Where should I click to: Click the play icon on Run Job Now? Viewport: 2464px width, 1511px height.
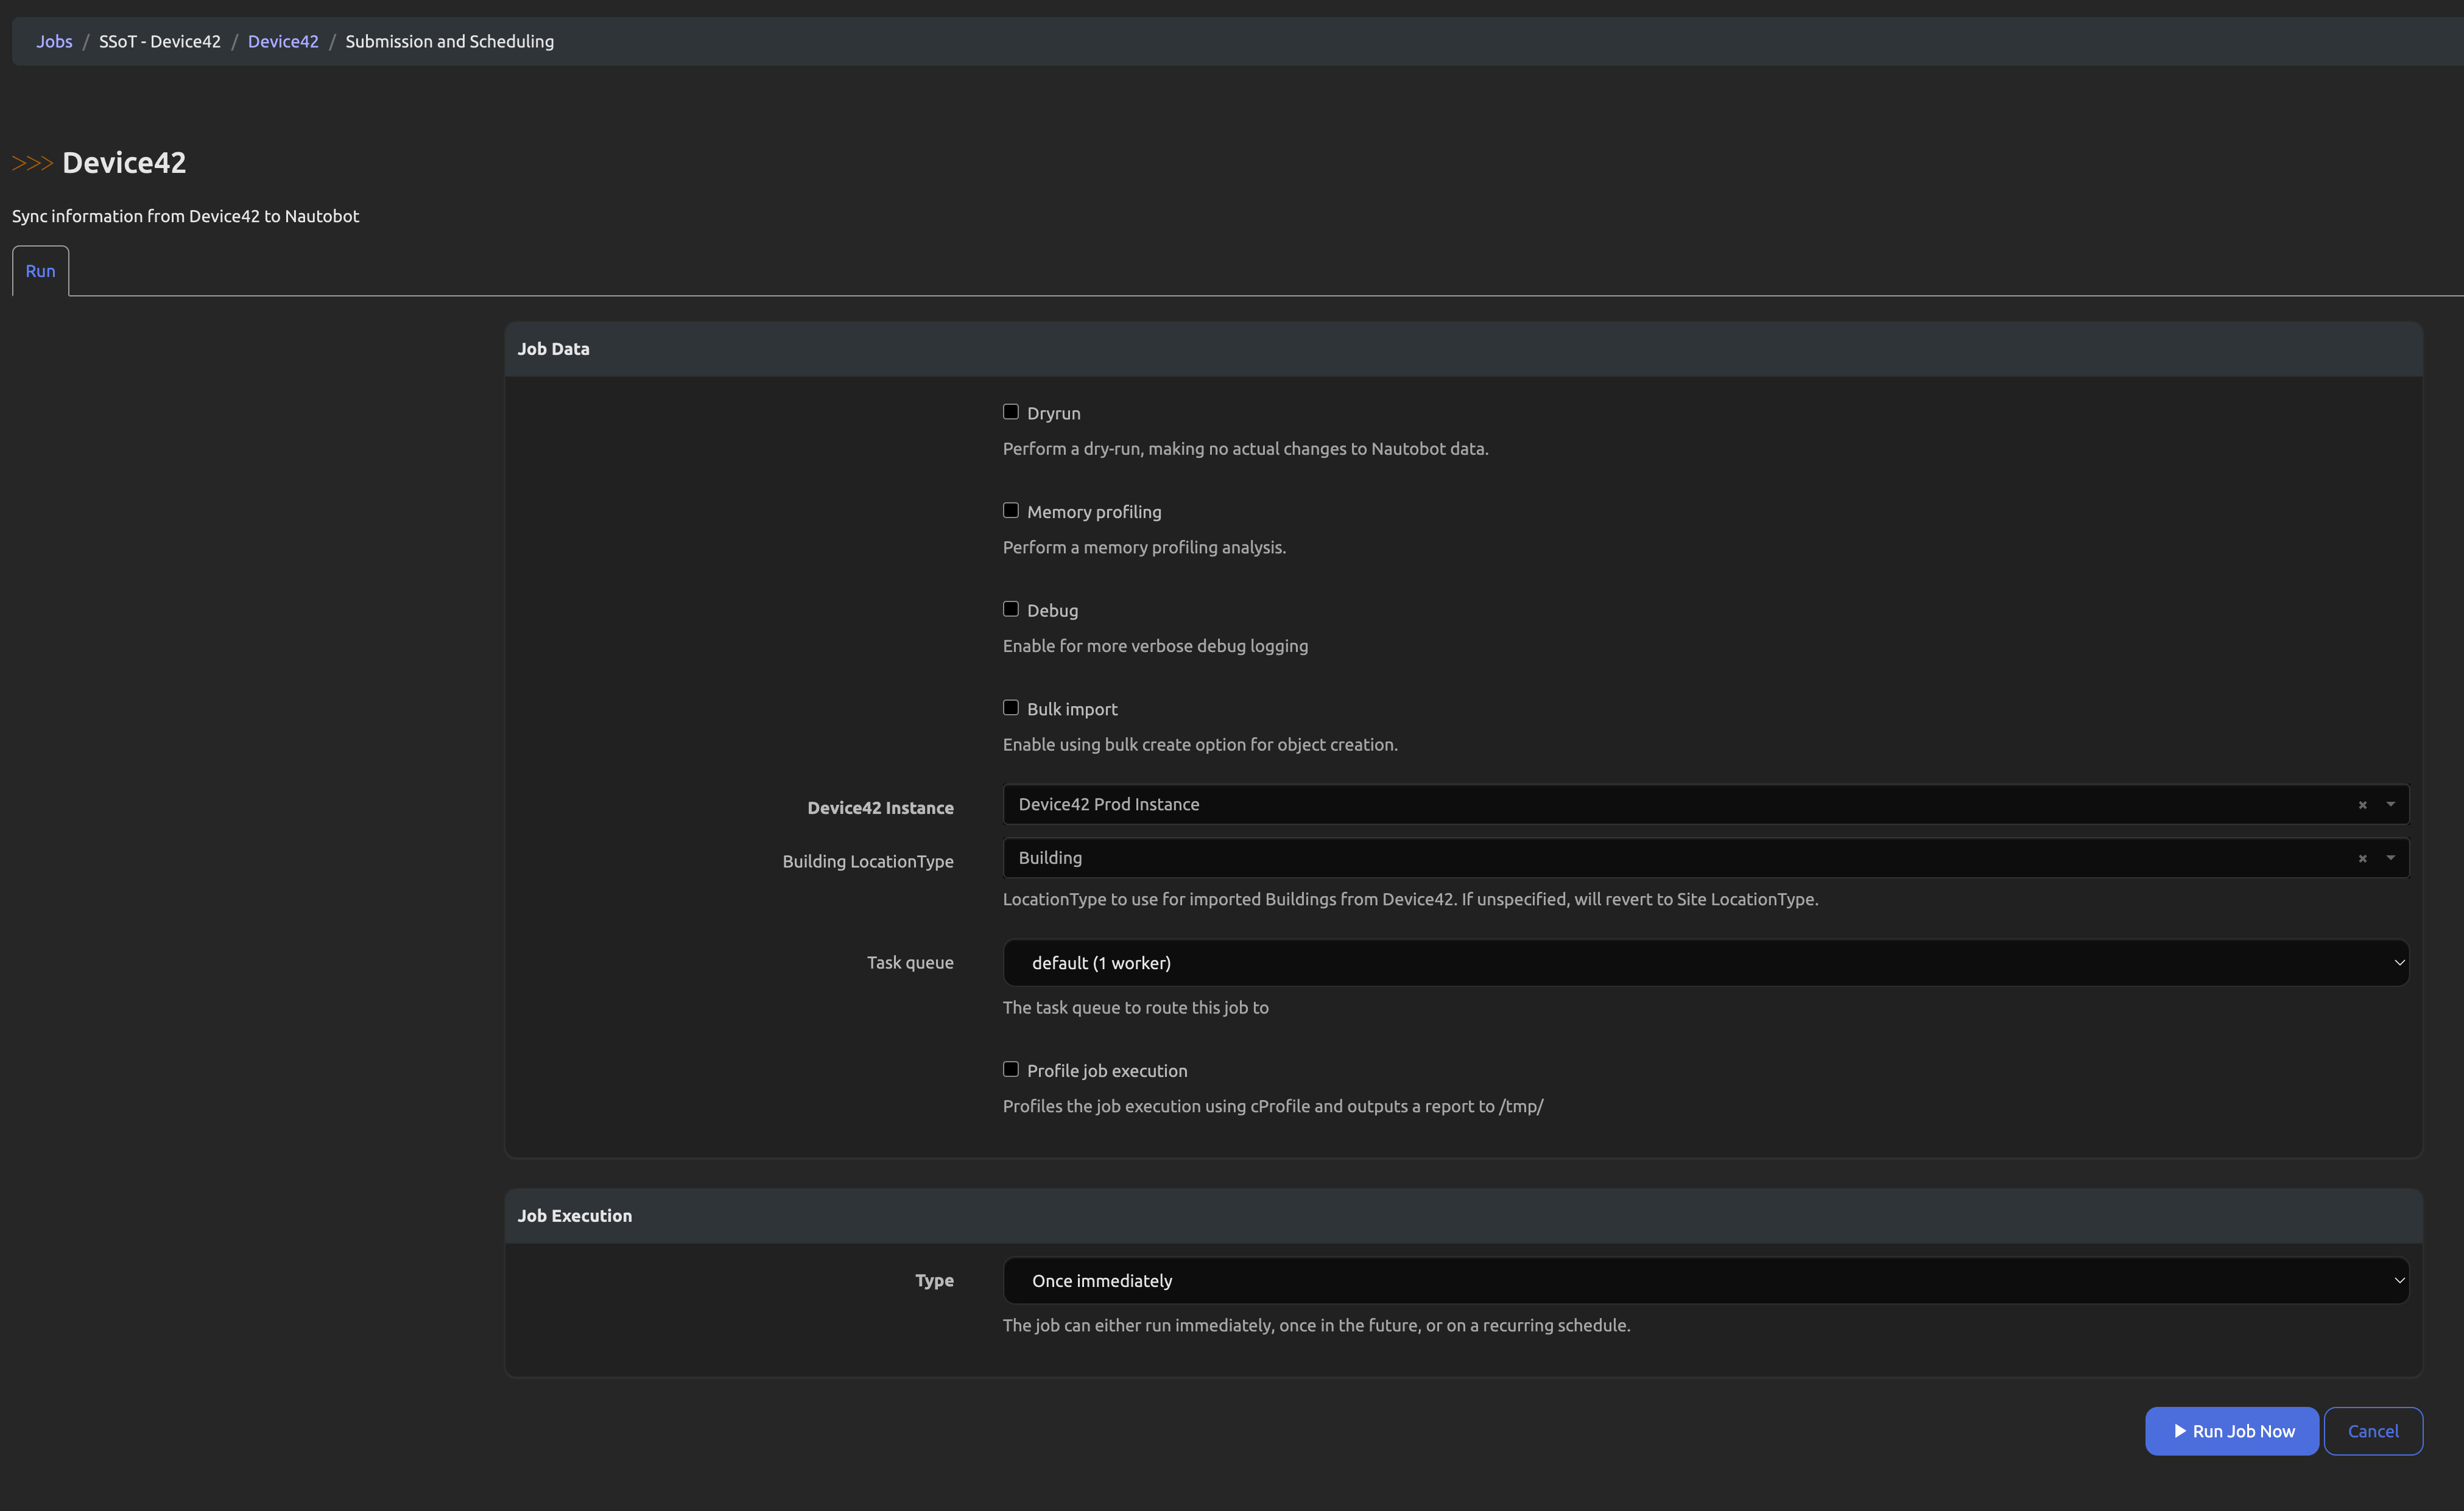[x=2180, y=1431]
